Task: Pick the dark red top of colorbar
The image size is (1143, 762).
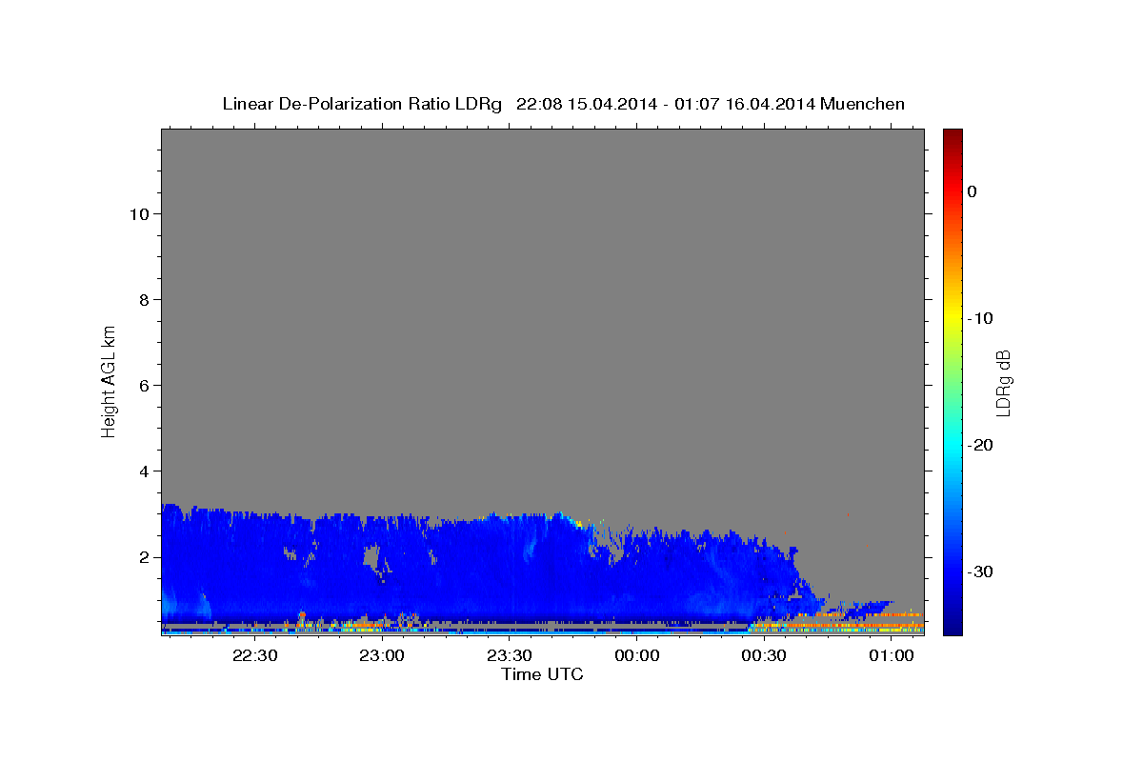Action: coord(952,134)
